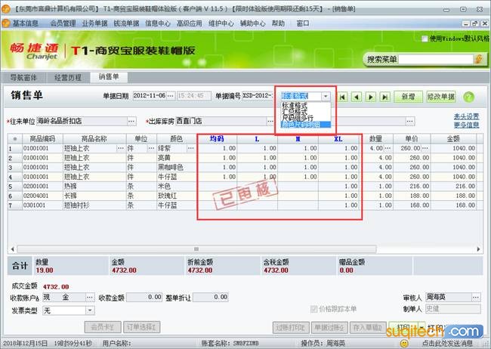Click the grid scroll left arrow

tap(12, 249)
